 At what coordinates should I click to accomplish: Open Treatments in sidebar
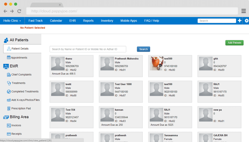[x=19, y=83]
